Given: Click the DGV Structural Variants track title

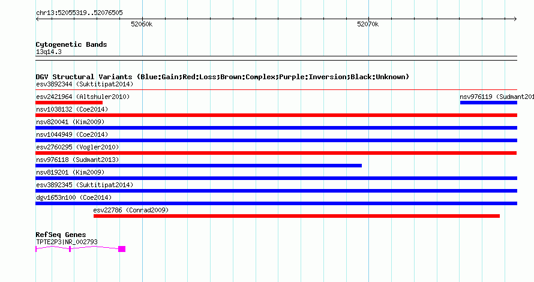Looking at the screenshot, I should click(223, 77).
